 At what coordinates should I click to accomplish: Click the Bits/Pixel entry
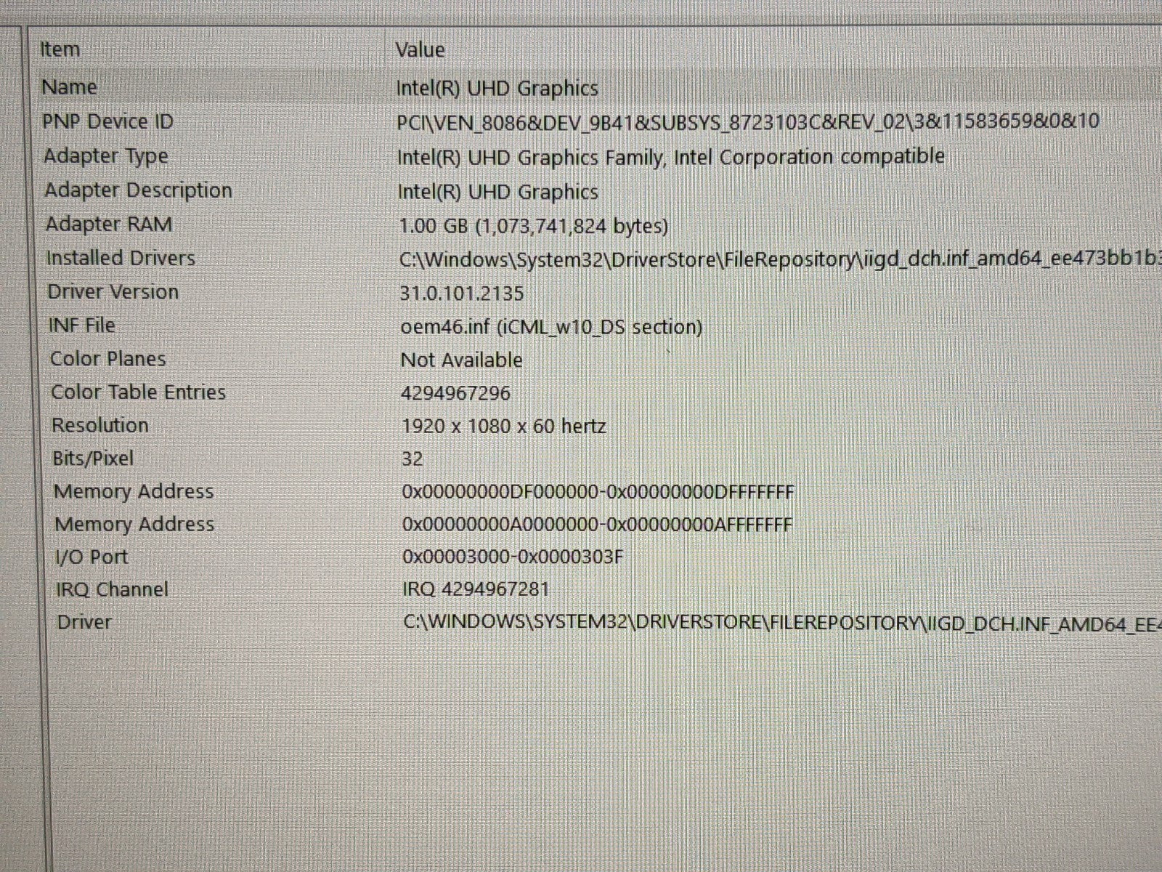93,459
